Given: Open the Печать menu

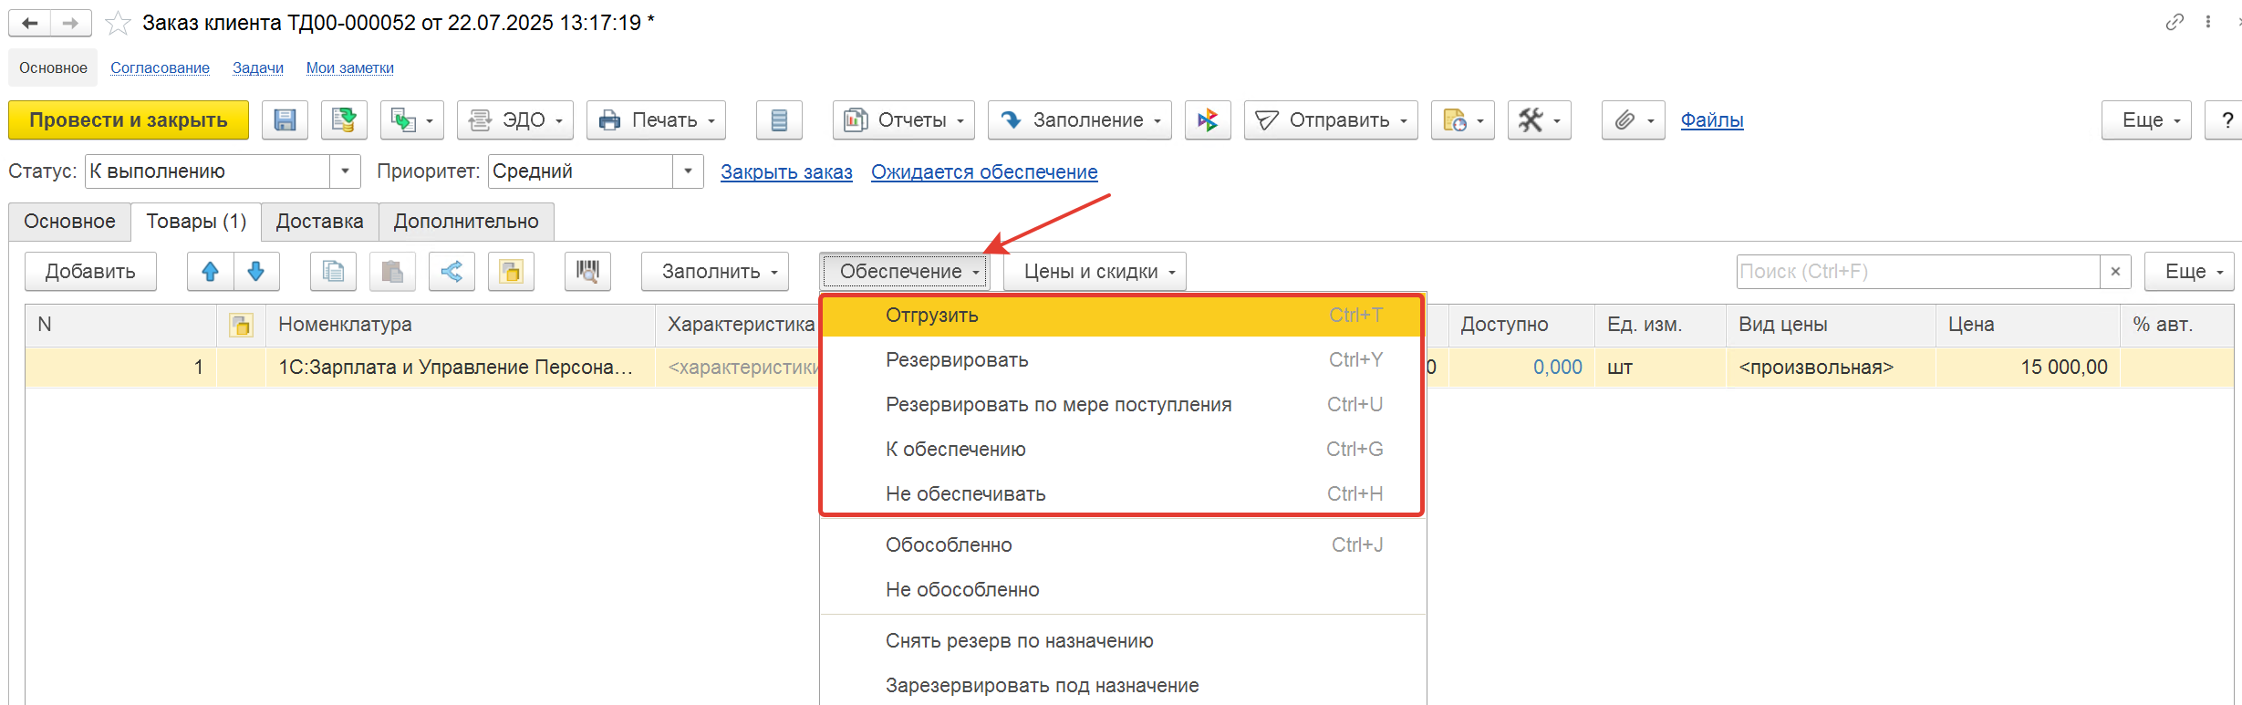Looking at the screenshot, I should coord(656,120).
